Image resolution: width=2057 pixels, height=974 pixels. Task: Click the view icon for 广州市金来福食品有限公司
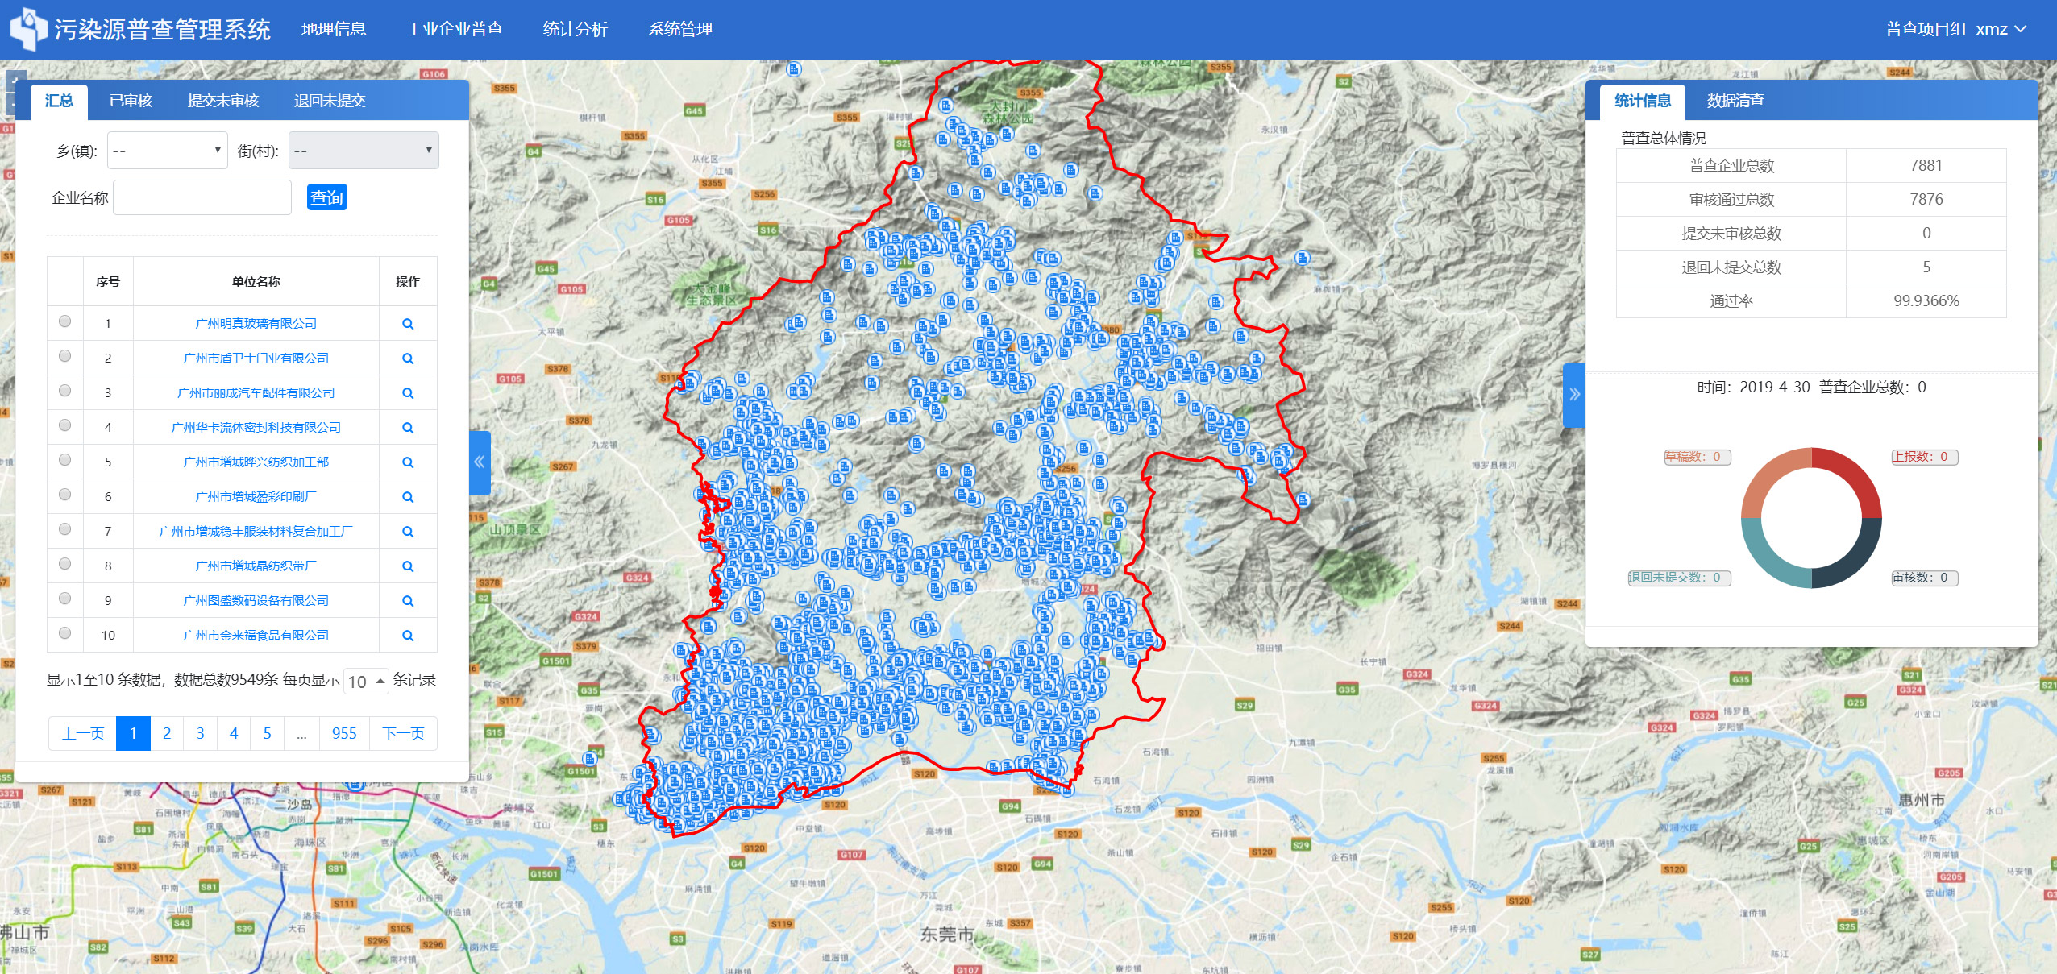point(408,636)
